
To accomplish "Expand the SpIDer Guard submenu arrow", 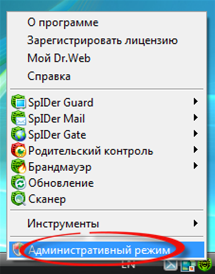I will tap(196, 102).
